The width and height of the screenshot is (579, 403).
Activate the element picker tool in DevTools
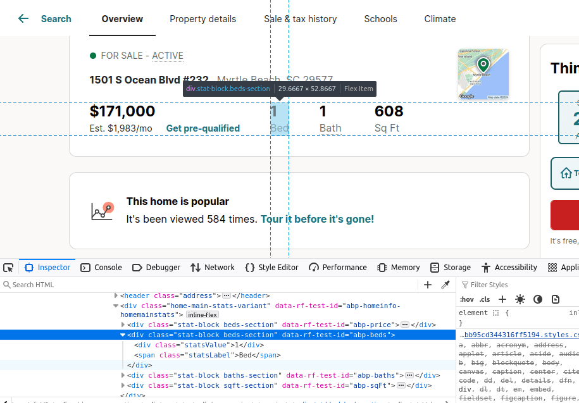(8, 268)
